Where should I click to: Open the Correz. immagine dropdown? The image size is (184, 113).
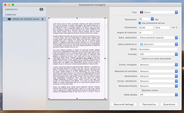[158, 64]
